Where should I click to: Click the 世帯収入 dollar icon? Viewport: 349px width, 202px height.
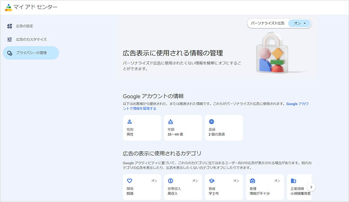coord(170,181)
